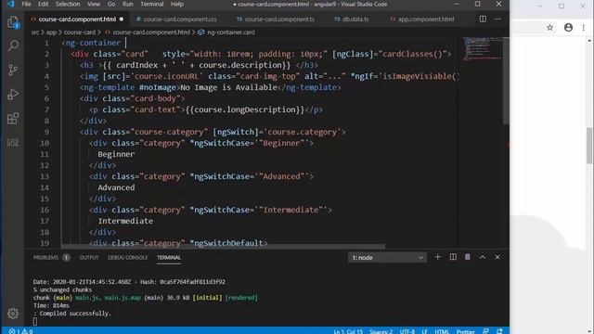Open the Extensions view
This screenshot has width=594, height=334.
[13, 118]
